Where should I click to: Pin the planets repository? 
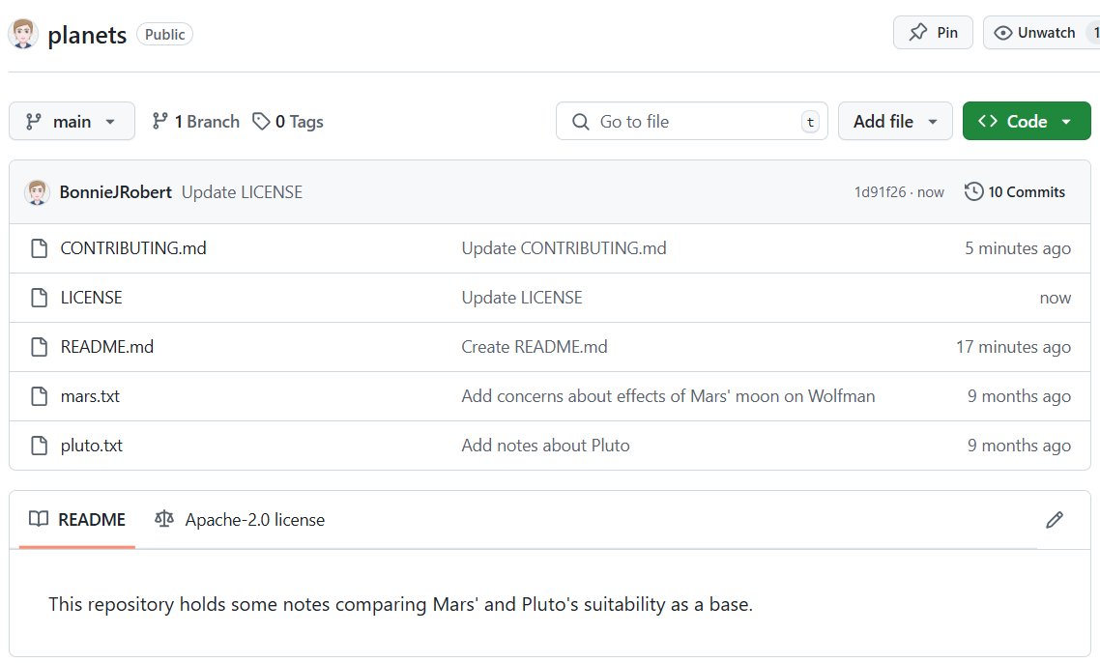click(933, 33)
